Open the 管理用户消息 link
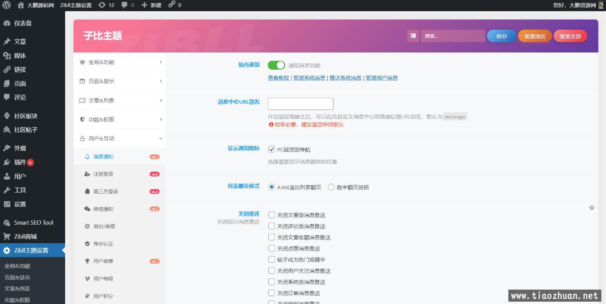This screenshot has width=606, height=304. coord(382,78)
